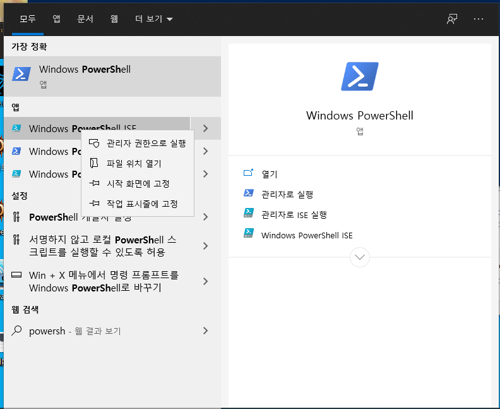The image size is (500, 409).
Task: Click Windows PowerShell ISE in preview pane
Action: [x=307, y=235]
